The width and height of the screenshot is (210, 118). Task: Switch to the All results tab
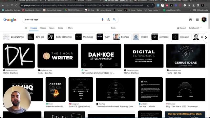click(x=26, y=28)
